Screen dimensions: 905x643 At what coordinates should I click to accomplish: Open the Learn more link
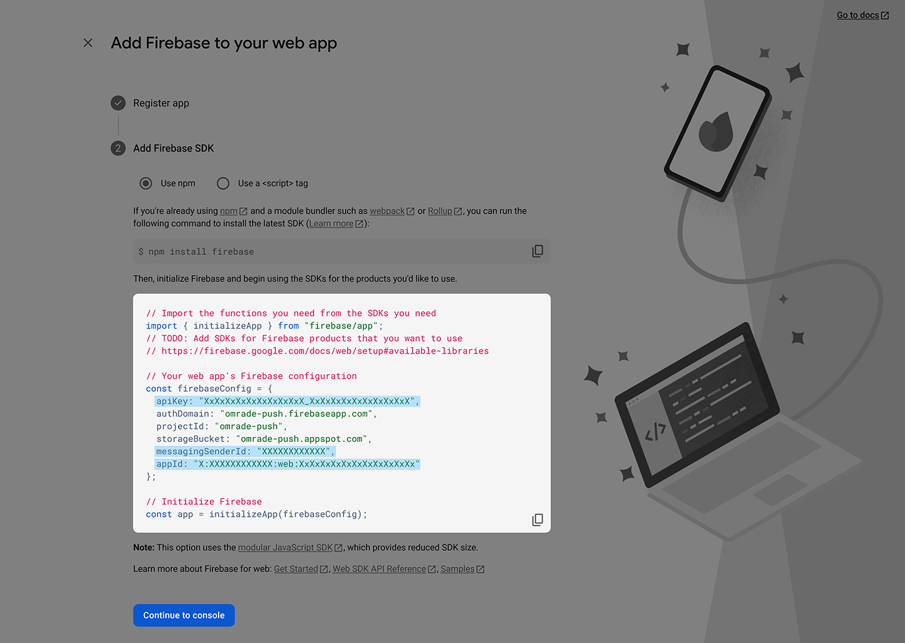[336, 224]
